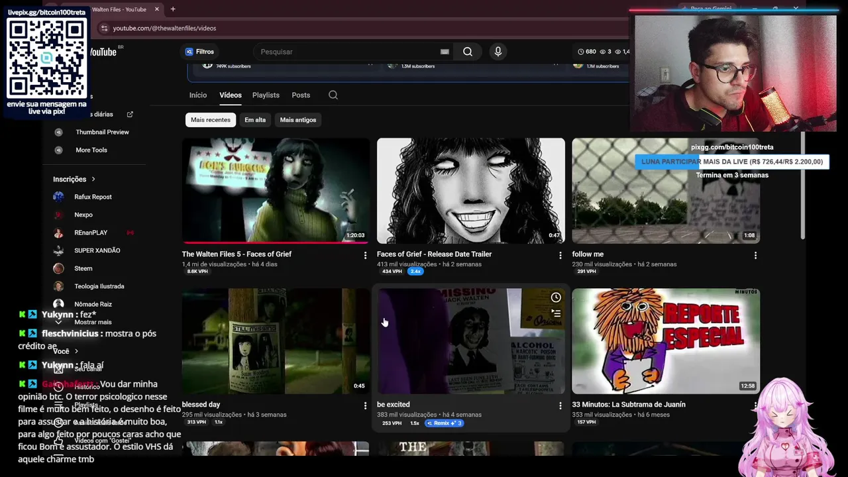Open options menu for The Walten Files 5
Viewport: 848px width, 477px height.
365,255
